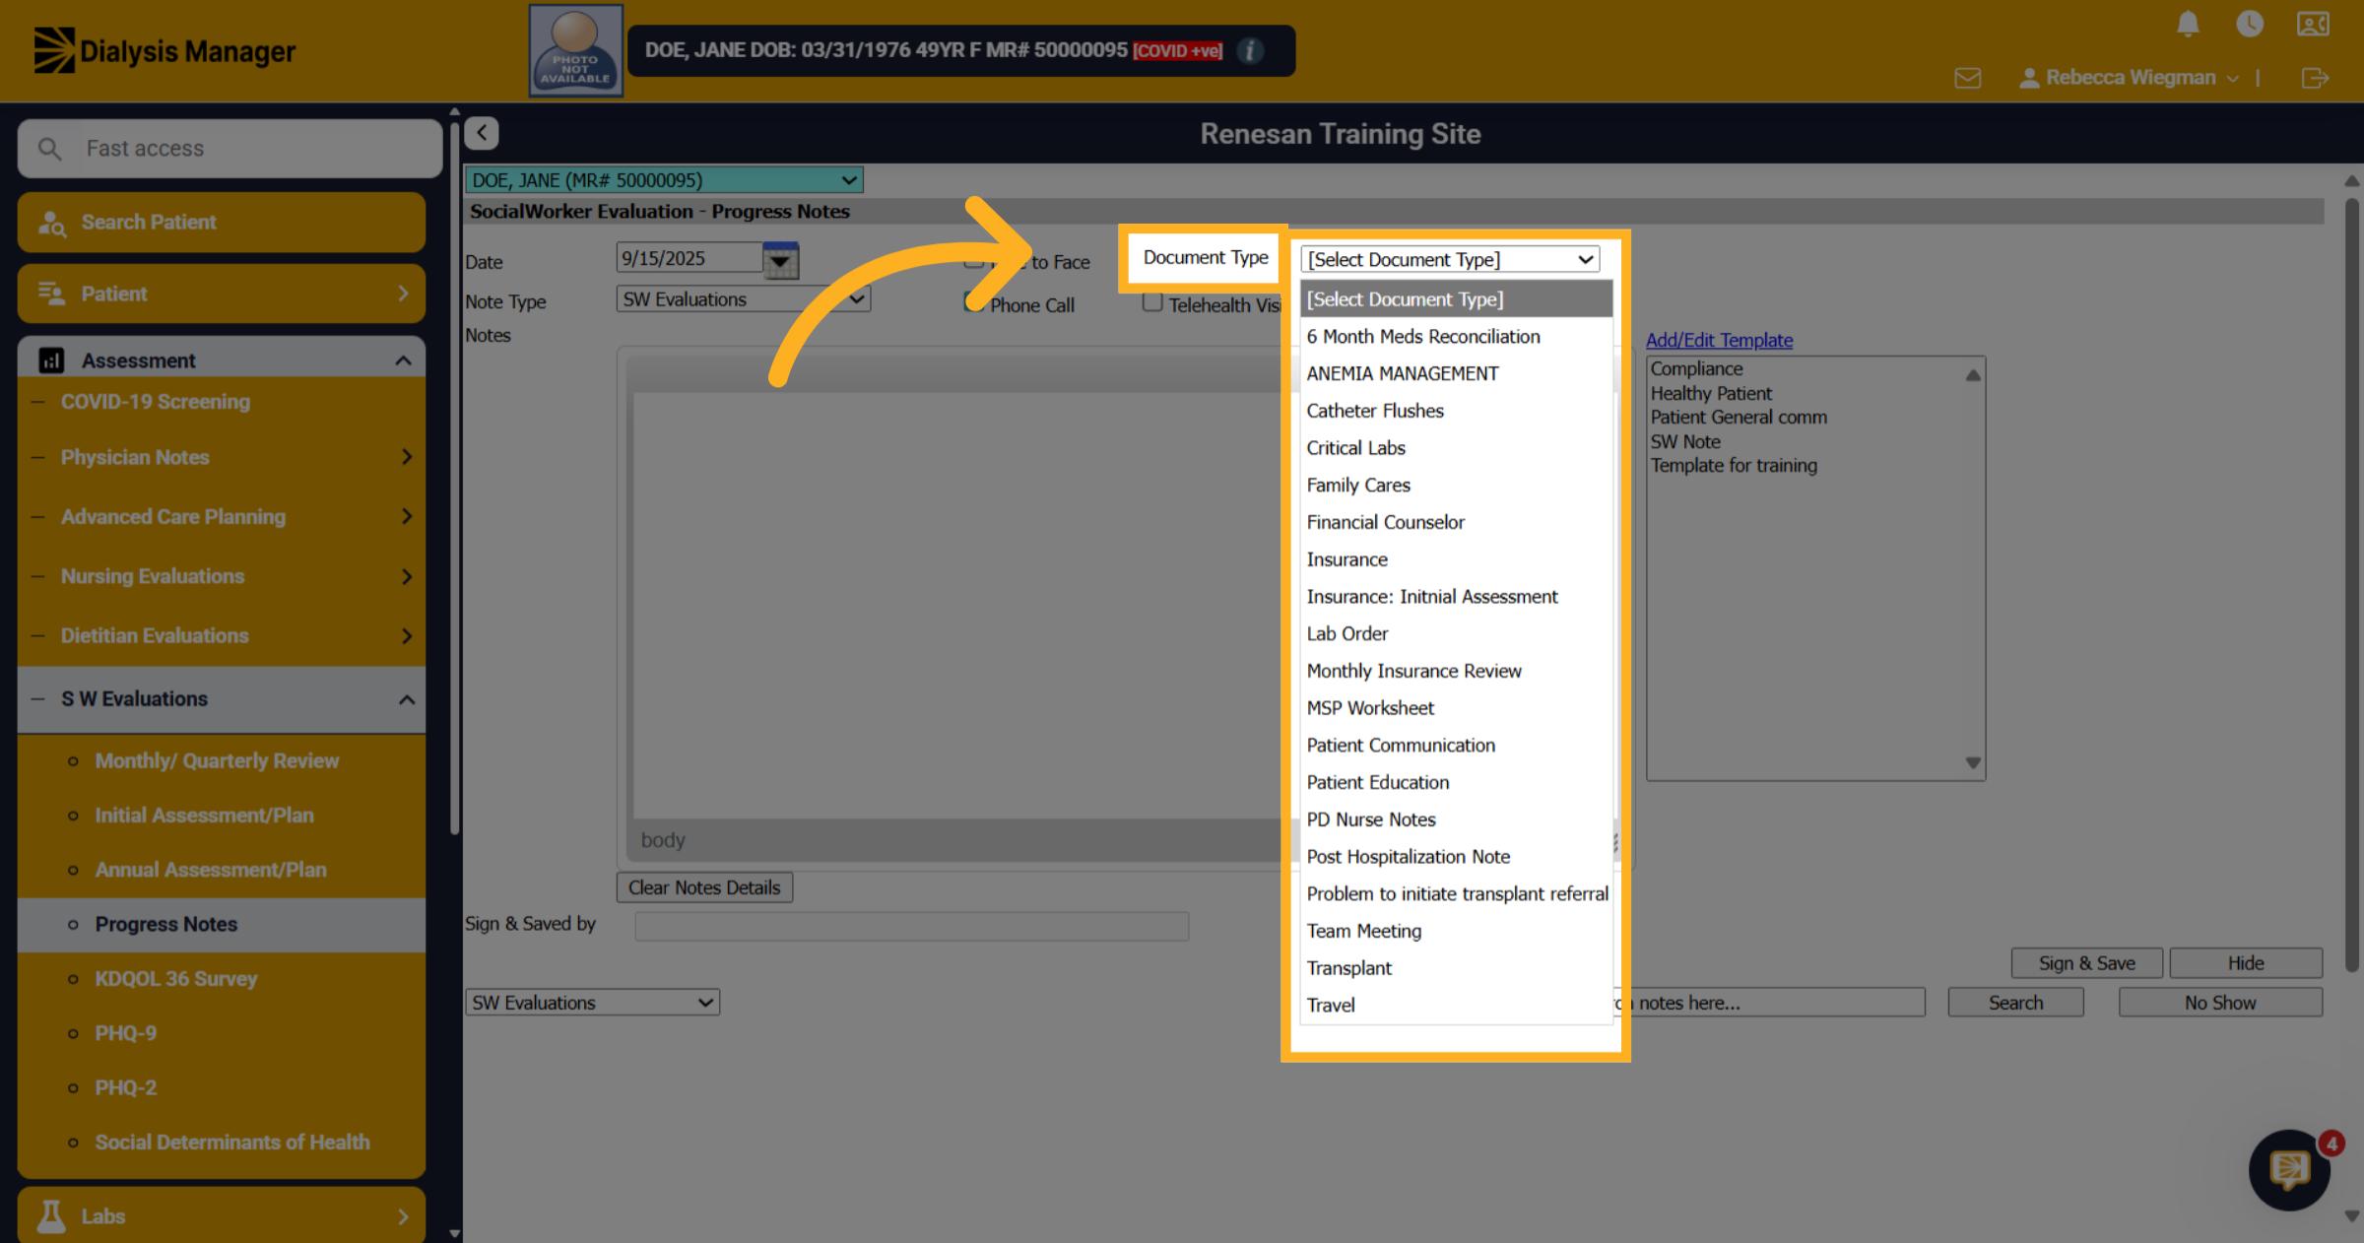Select Compliance template in list
This screenshot has width=2364, height=1243.
(x=1696, y=369)
